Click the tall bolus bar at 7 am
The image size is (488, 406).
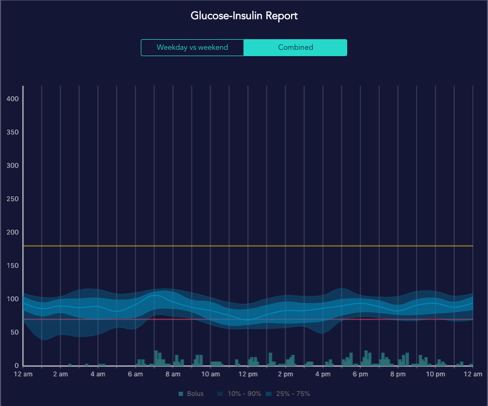tap(156, 358)
